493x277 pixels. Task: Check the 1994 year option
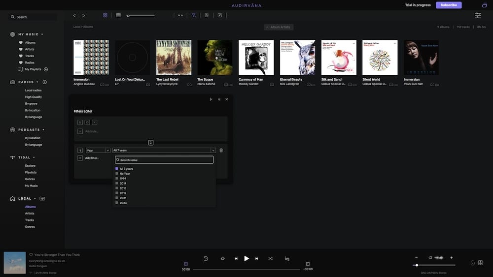117,179
